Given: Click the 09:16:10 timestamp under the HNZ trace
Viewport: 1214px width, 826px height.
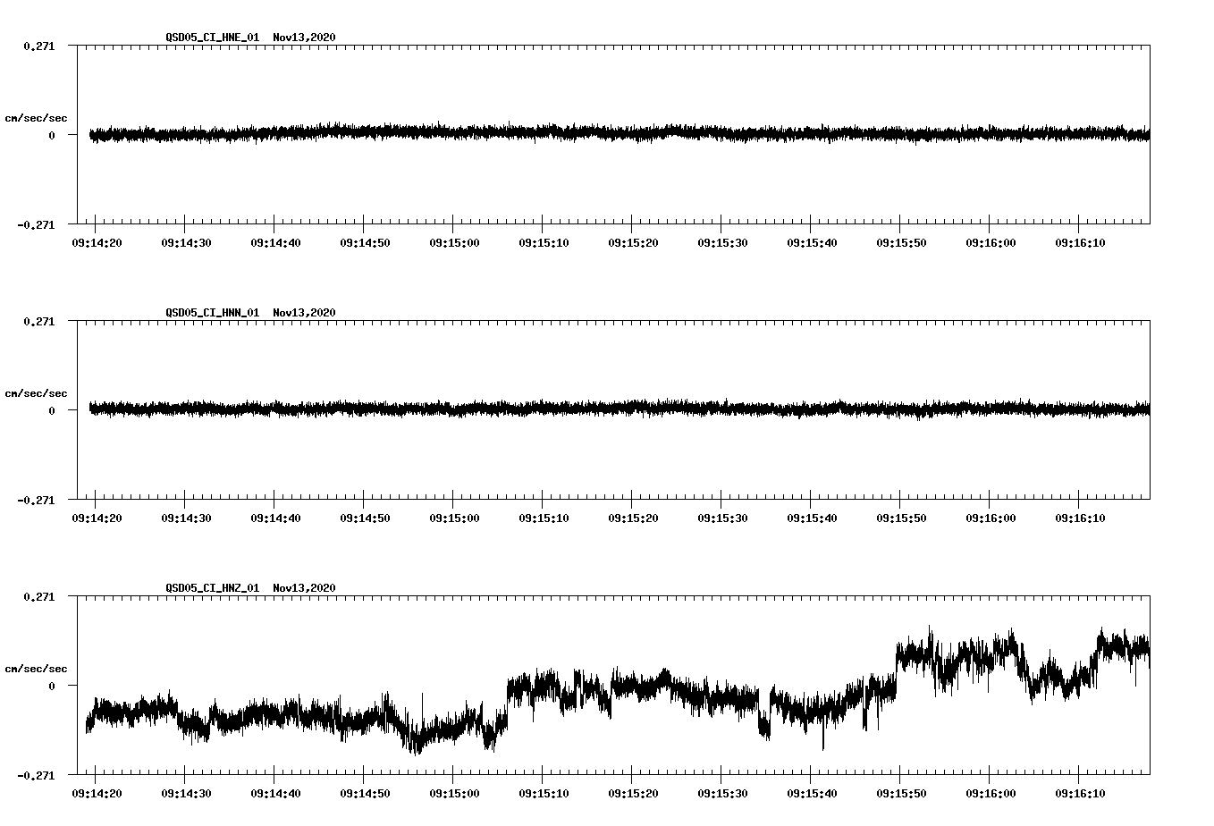Looking at the screenshot, I should 1080,795.
